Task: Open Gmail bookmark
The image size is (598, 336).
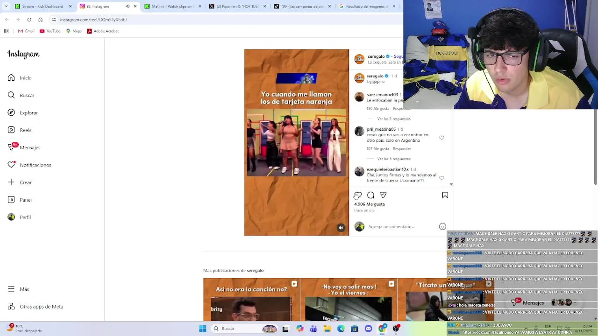Action: pos(26,31)
